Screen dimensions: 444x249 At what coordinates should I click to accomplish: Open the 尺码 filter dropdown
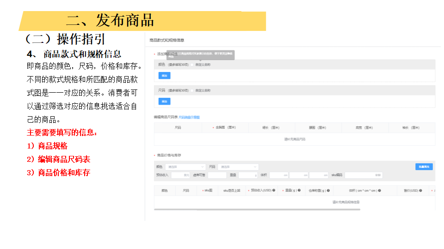tap(238, 167)
